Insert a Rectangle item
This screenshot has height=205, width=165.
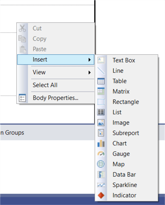(x=126, y=102)
